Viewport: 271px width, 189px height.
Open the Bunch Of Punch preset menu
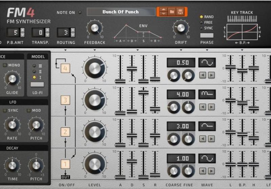coord(121,12)
